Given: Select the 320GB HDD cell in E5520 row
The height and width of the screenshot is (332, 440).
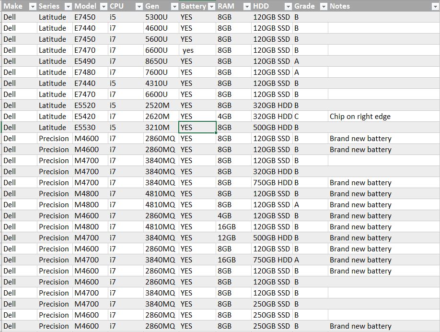Looking at the screenshot, I should [272, 106].
